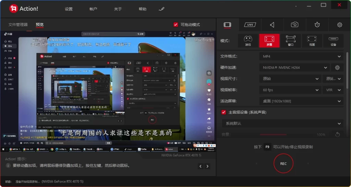Switch to the 文件管理器 tab

(x=18, y=25)
